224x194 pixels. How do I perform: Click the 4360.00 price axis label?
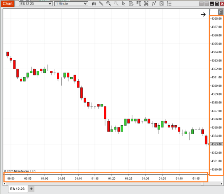(x=216, y=86)
